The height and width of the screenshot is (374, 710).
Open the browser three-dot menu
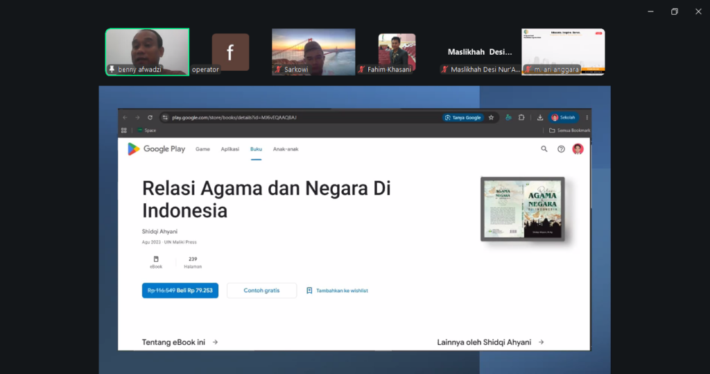click(587, 117)
